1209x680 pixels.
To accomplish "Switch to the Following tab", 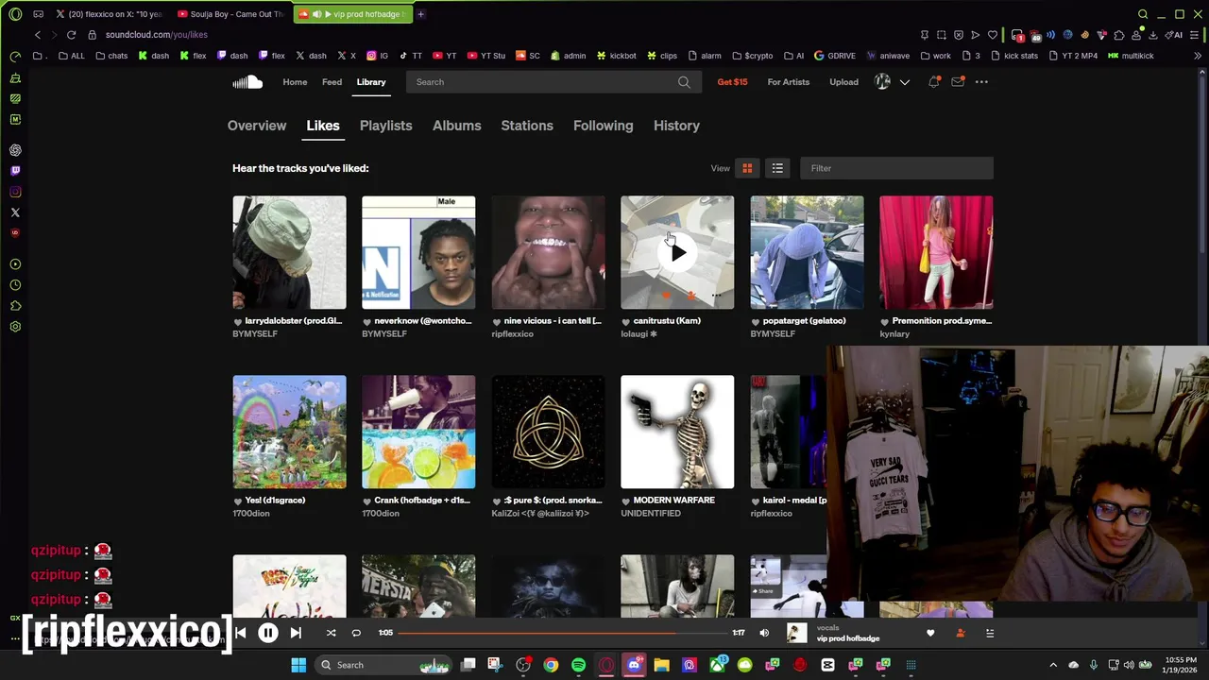I will coord(604,126).
